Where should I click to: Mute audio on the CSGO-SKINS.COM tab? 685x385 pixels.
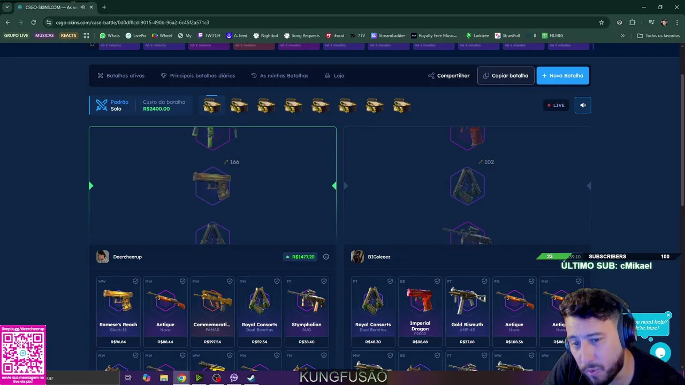(x=82, y=7)
